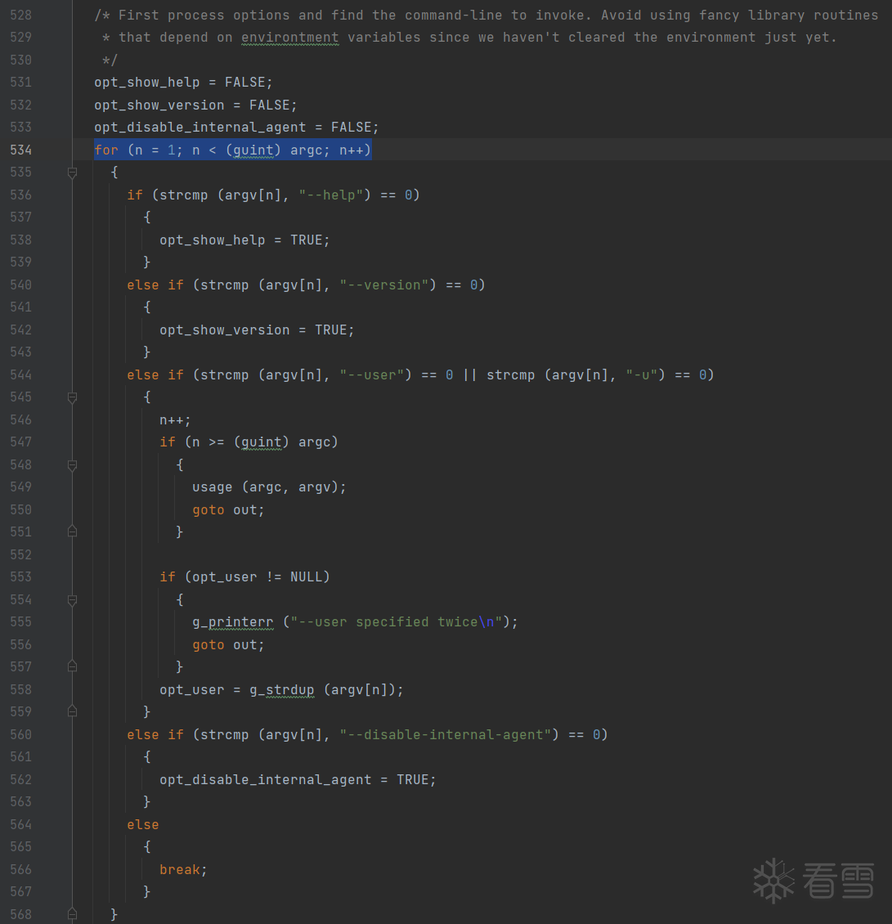The height and width of the screenshot is (924, 892).
Task: Click the "--version" string literal
Action: pyautogui.click(x=383, y=285)
